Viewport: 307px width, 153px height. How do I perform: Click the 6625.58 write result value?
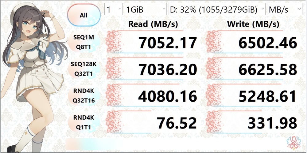tap(268, 70)
